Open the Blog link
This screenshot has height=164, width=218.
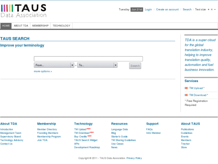tap(113, 133)
